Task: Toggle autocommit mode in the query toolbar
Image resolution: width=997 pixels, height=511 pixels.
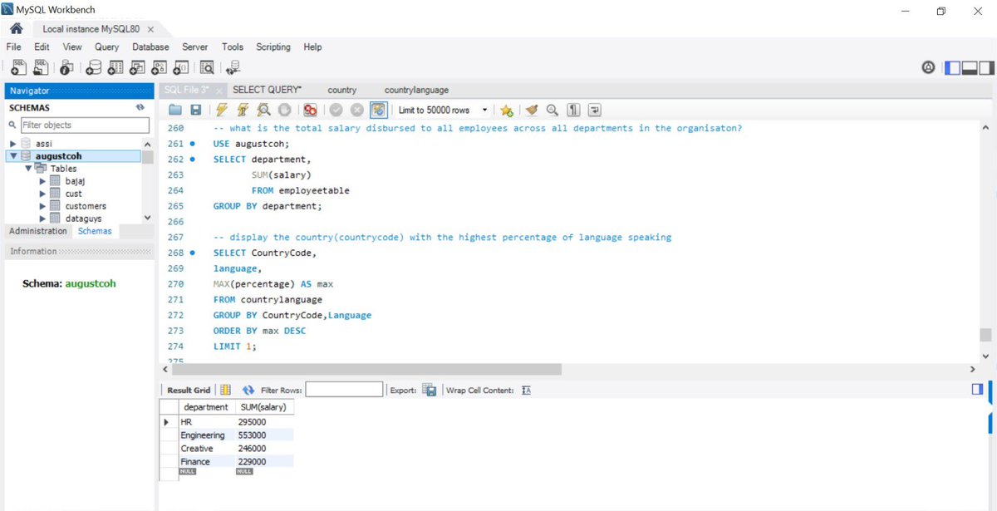Action: 378,110
